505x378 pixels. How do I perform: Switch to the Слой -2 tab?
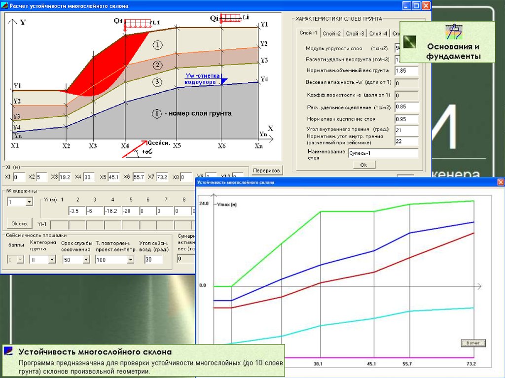point(332,34)
